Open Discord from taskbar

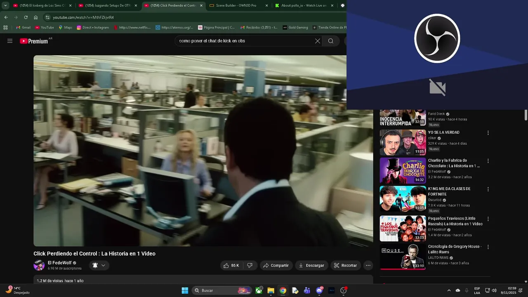click(x=319, y=290)
